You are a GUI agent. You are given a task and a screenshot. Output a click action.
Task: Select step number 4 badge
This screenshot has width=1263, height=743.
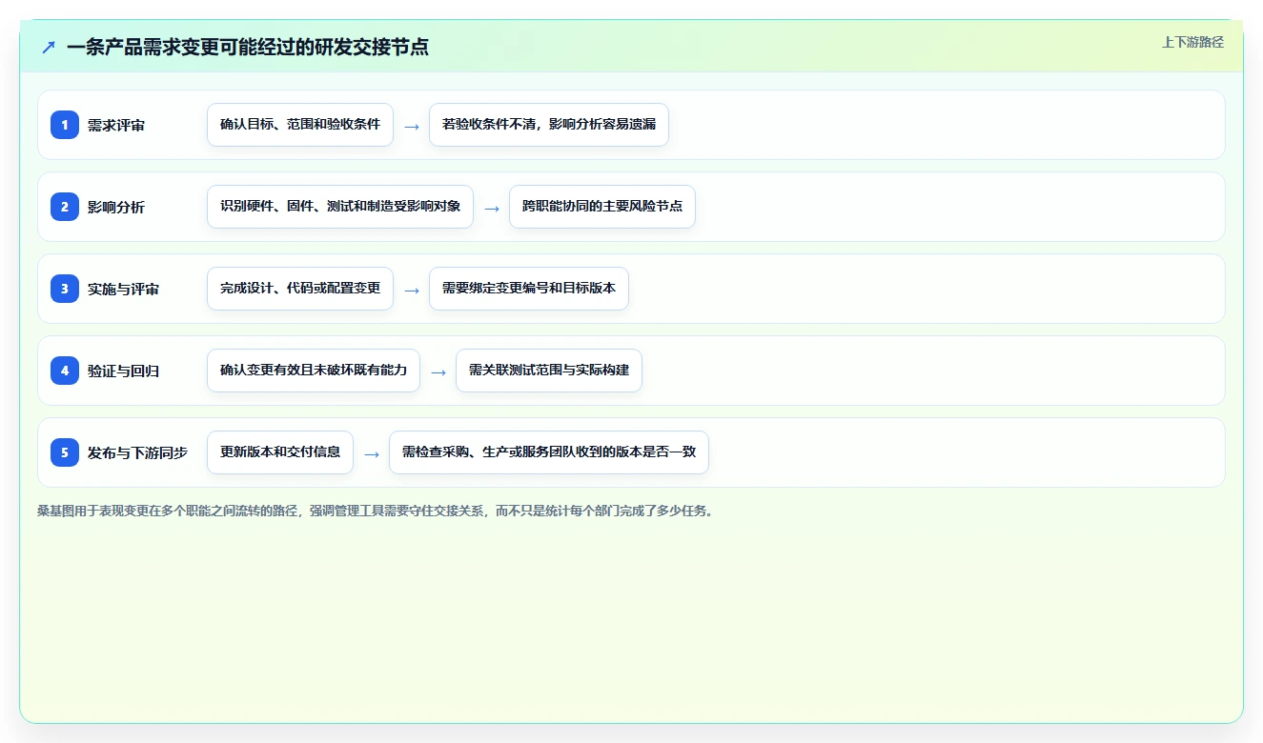click(65, 370)
